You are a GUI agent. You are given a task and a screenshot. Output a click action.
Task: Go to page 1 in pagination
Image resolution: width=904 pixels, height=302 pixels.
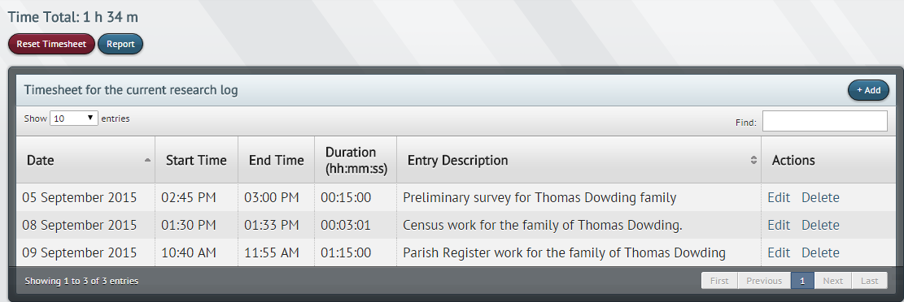802,281
